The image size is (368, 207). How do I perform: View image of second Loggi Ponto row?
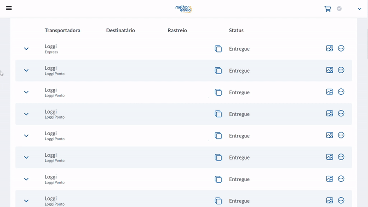coord(329,92)
